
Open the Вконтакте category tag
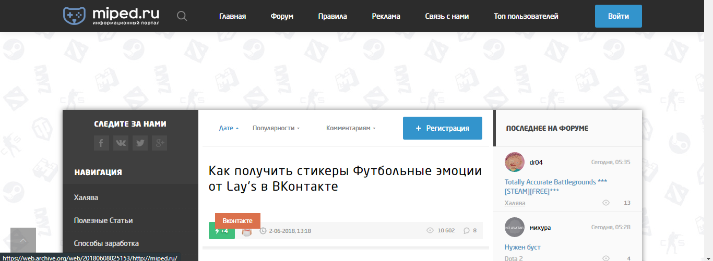pos(237,221)
